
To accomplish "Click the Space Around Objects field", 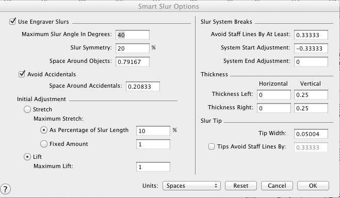I will click(x=133, y=62).
